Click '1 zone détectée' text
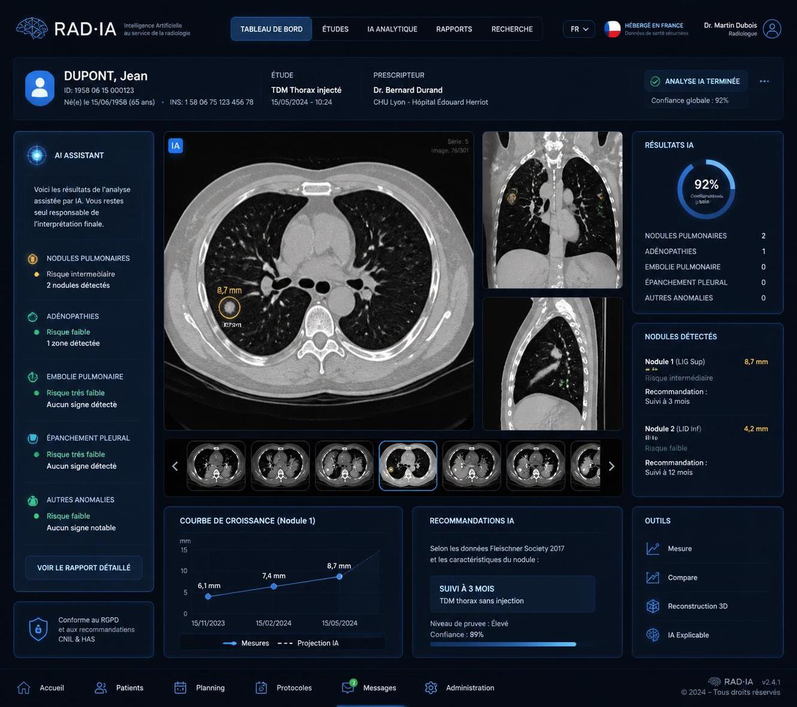This screenshot has height=707, width=797. [x=73, y=344]
